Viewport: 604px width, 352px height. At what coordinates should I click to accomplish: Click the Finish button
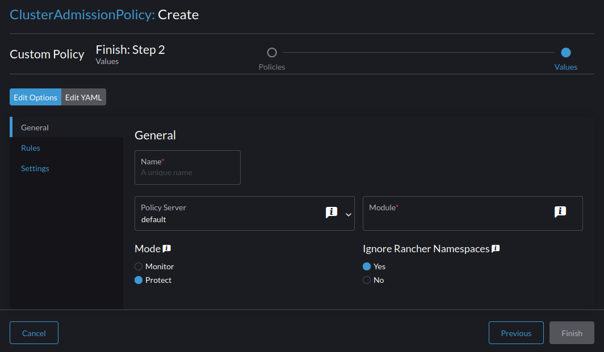[x=572, y=333]
